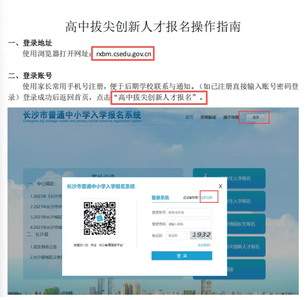Click the 验证码 input field
Screen dimensions: 305x300
(x=177, y=235)
